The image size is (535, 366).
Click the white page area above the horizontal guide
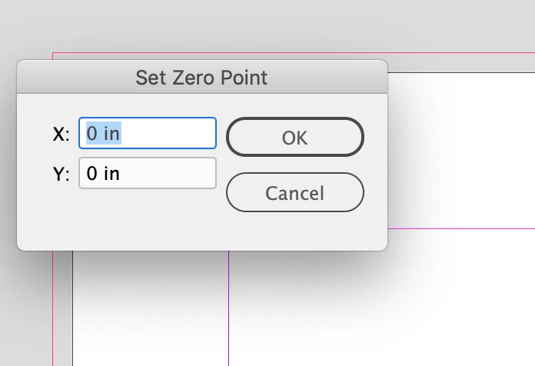pos(461,154)
